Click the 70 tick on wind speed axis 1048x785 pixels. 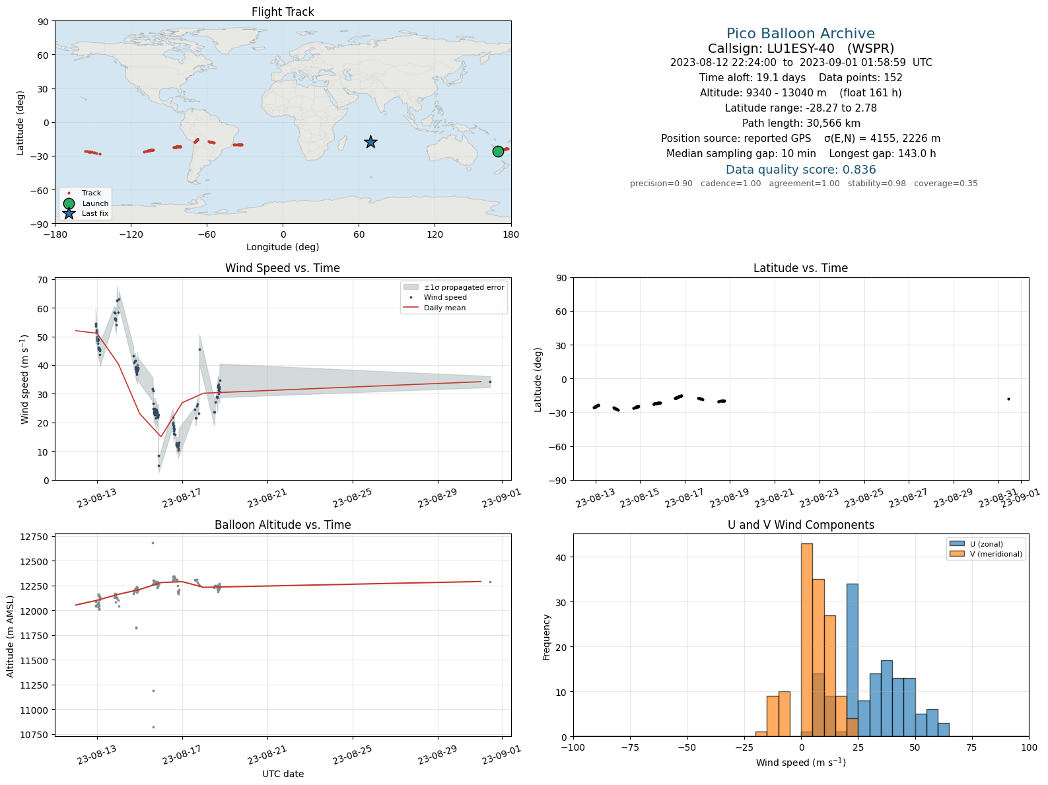pos(42,280)
